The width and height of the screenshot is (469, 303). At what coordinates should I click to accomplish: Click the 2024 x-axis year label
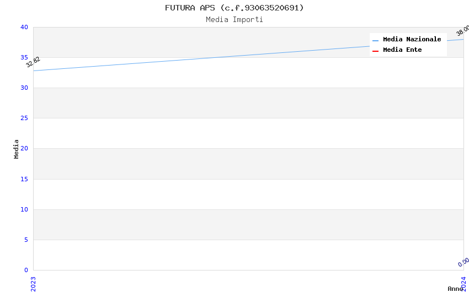[x=463, y=283]
